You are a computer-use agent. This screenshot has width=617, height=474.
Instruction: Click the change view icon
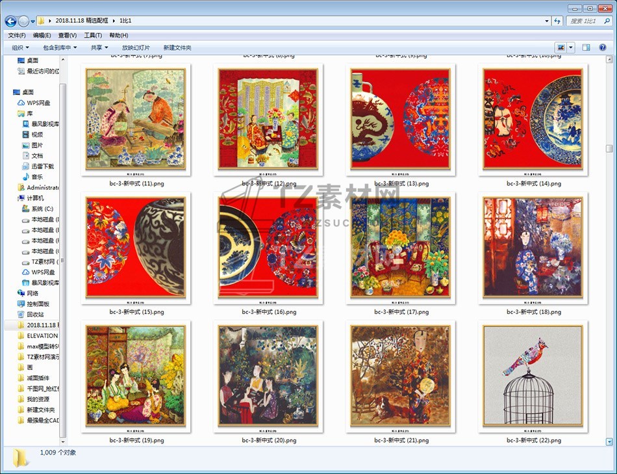click(x=561, y=47)
